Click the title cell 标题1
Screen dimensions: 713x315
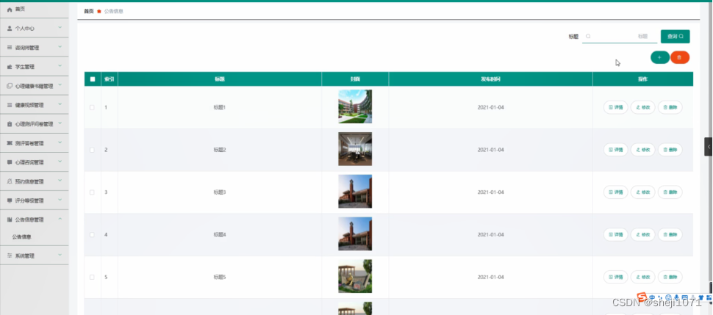tap(220, 107)
